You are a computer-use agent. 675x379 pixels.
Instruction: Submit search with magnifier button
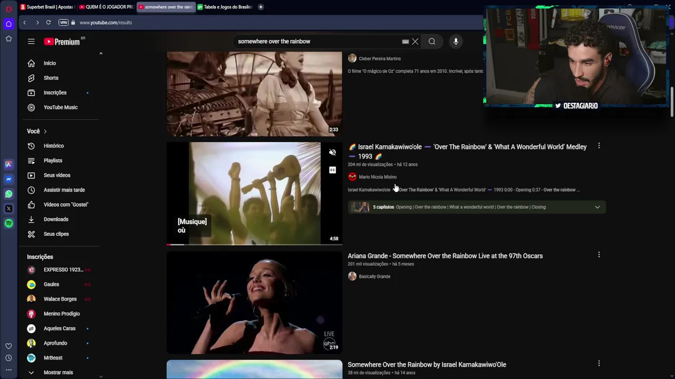pyautogui.click(x=432, y=42)
